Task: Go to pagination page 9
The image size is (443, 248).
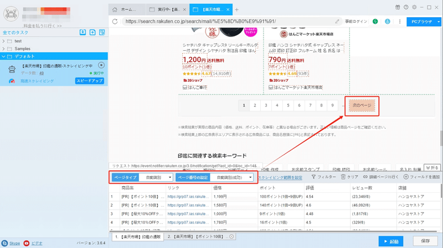Action: pyautogui.click(x=333, y=105)
